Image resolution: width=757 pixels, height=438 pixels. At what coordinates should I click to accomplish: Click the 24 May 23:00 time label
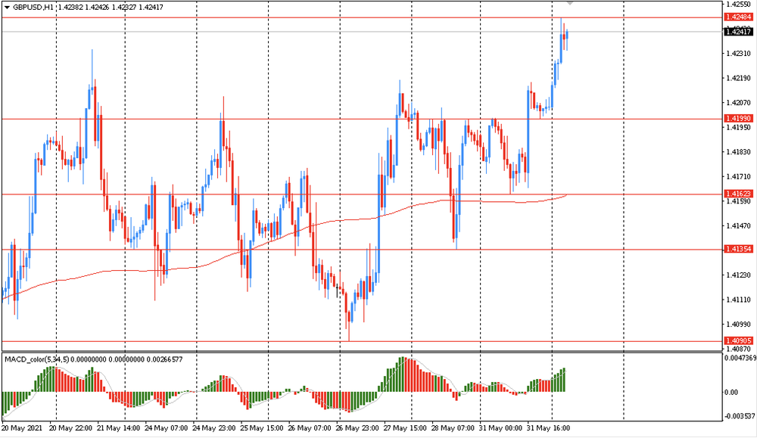coord(214,428)
